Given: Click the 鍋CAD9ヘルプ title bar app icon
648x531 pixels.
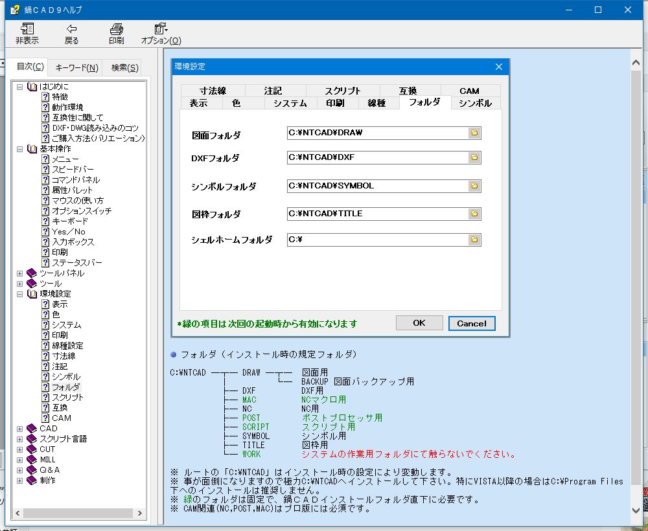Looking at the screenshot, I should pyautogui.click(x=16, y=10).
